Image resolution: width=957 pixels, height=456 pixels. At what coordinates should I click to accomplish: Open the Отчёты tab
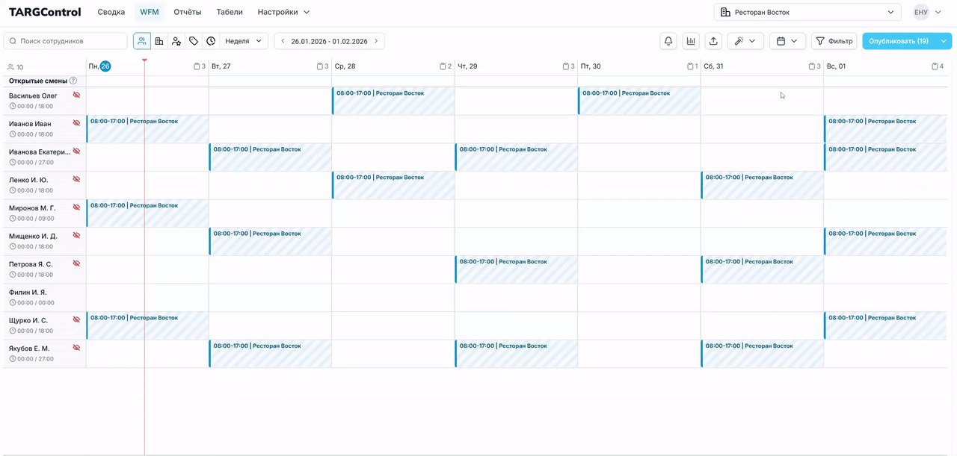188,12
